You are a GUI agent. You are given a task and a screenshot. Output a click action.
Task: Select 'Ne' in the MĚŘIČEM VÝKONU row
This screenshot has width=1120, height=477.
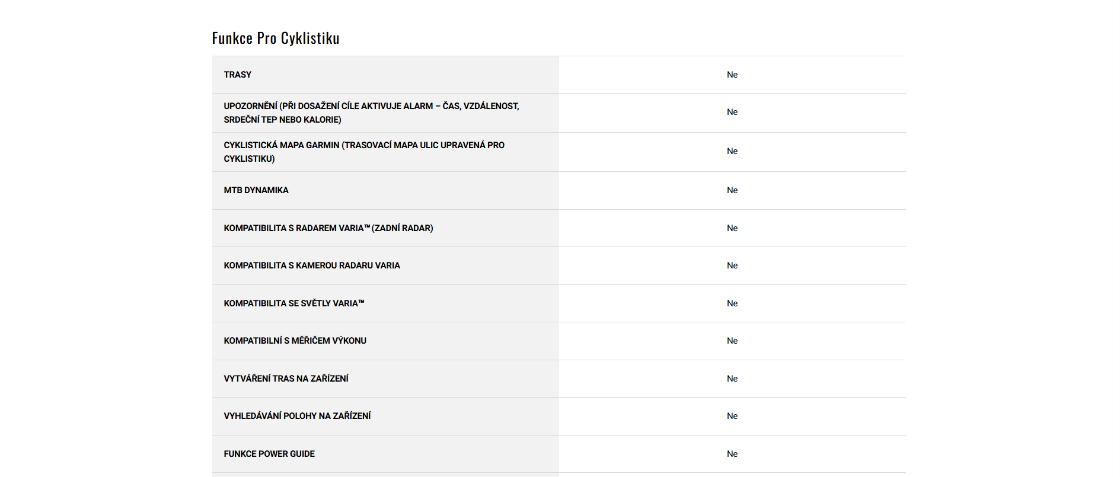(x=732, y=341)
